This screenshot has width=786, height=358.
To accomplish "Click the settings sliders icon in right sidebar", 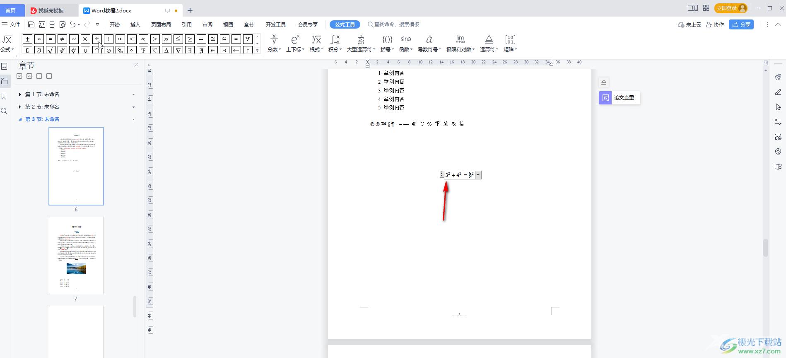I will click(778, 122).
